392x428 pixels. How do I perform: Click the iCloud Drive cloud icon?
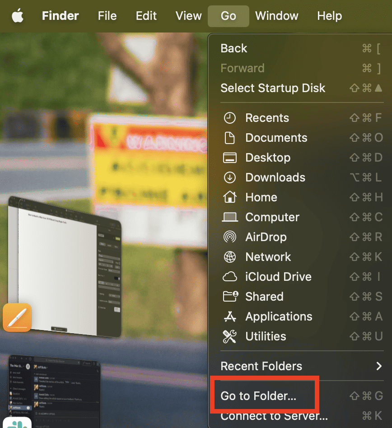(x=230, y=277)
